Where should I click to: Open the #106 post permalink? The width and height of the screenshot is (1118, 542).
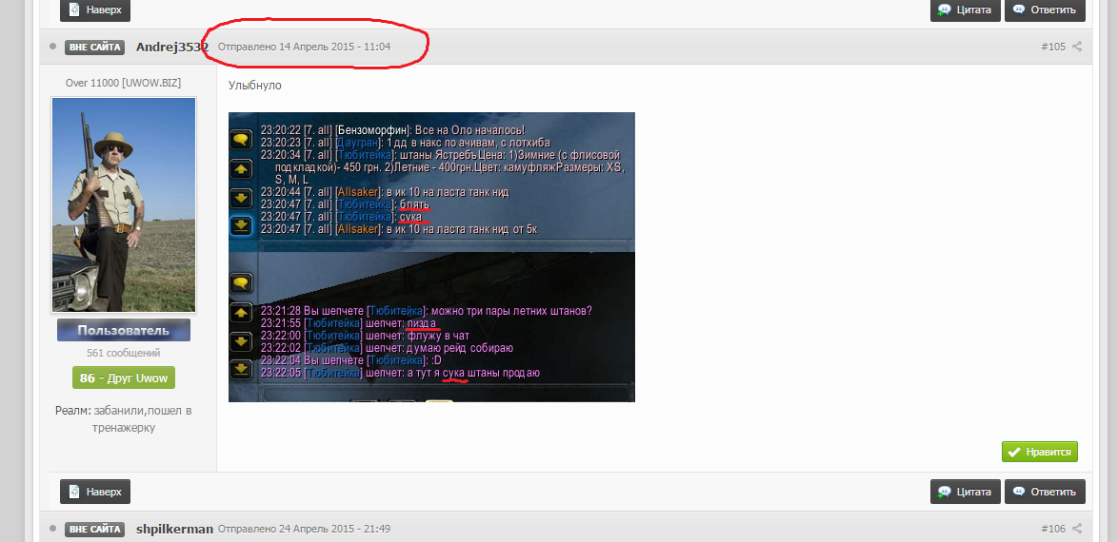(x=1053, y=529)
